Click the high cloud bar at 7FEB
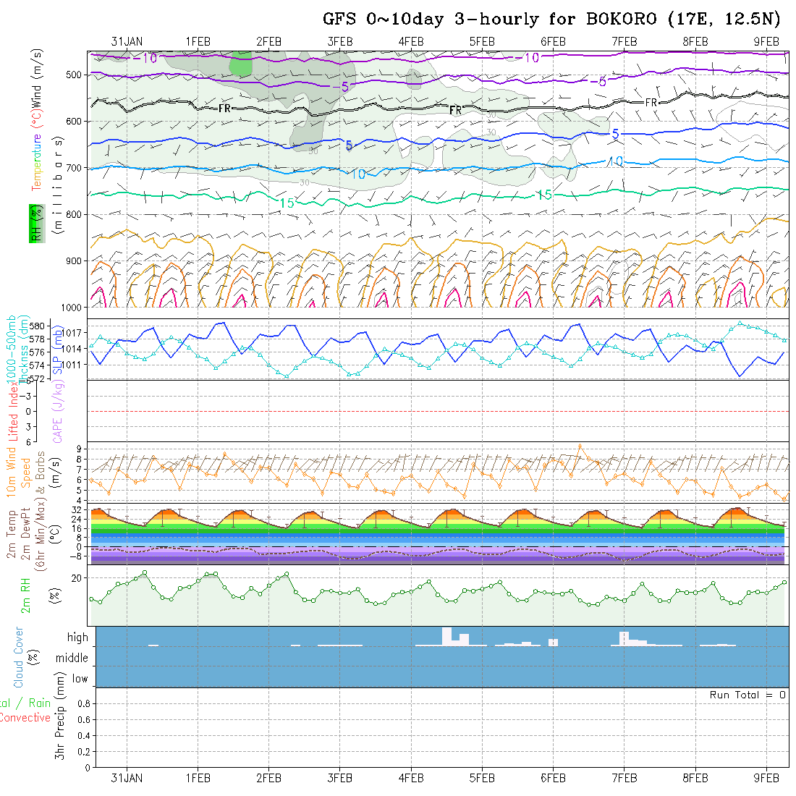796x796 pixels. (x=624, y=638)
